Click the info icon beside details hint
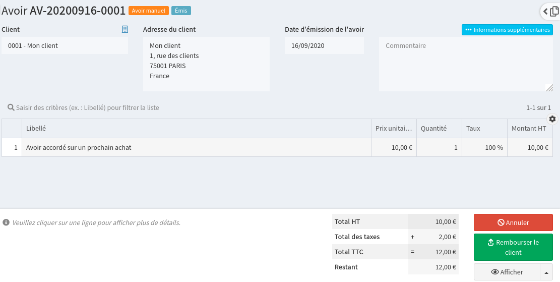 point(6,222)
